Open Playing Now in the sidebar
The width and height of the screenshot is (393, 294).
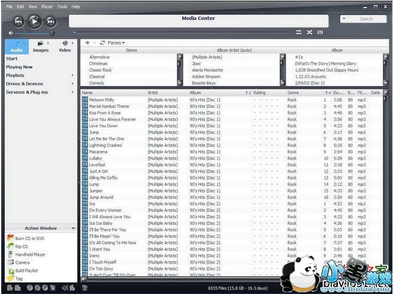(19, 67)
